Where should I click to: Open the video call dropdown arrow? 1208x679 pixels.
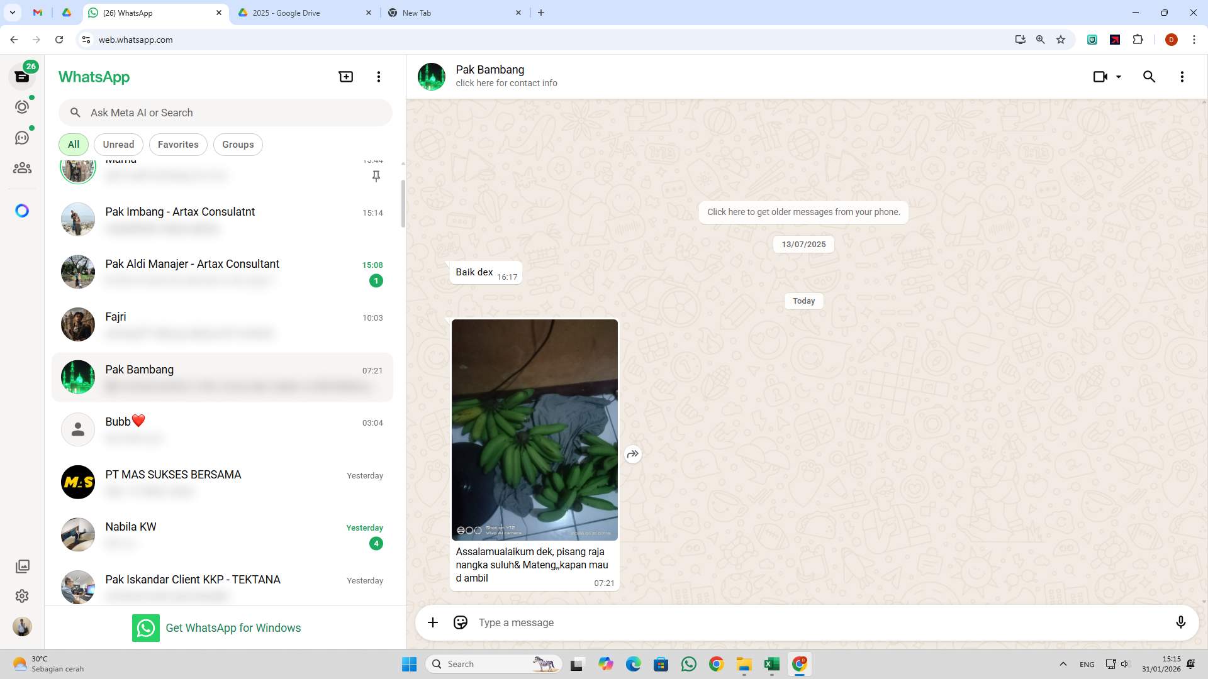(1118, 76)
